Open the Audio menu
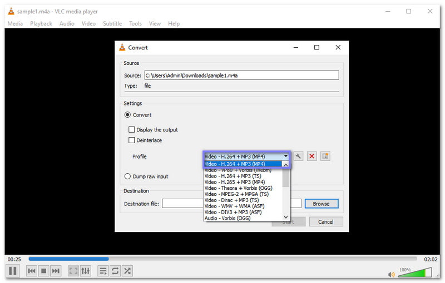Screen dimensions: 445x283 point(67,24)
